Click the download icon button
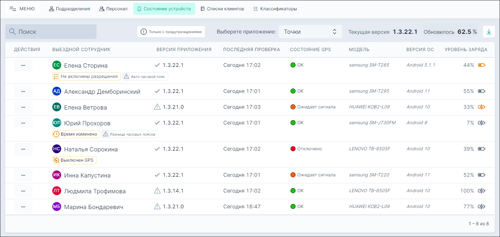This screenshot has width=500, height=237. 489,32
